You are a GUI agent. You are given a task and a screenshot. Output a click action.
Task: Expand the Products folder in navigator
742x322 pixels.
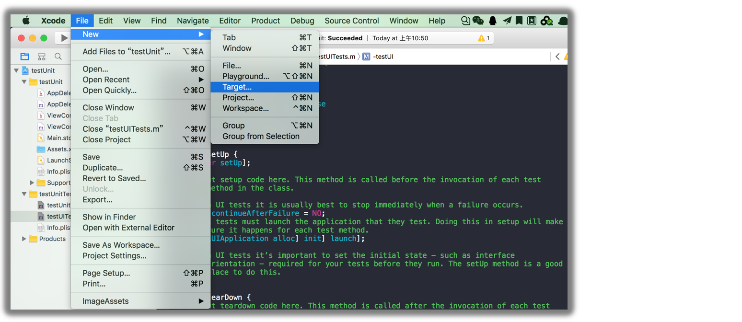pyautogui.click(x=24, y=239)
